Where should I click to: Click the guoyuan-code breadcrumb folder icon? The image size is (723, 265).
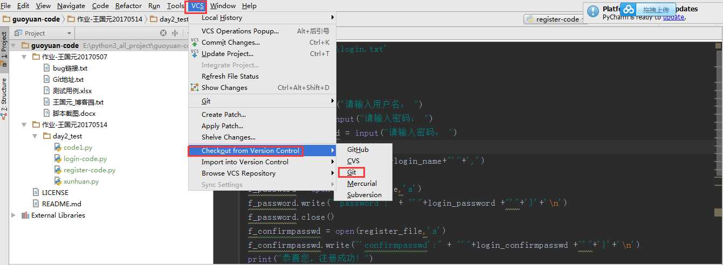point(6,19)
